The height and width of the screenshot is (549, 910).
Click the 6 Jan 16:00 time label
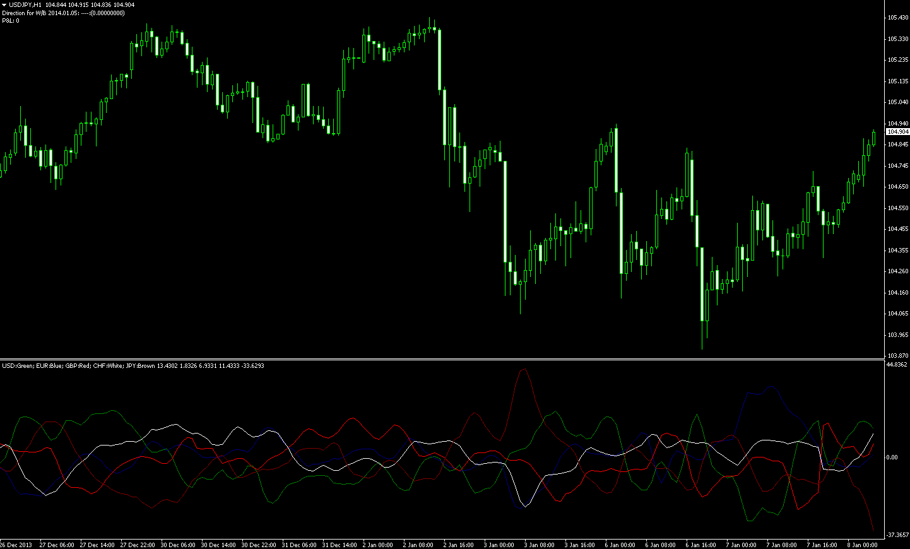[700, 545]
